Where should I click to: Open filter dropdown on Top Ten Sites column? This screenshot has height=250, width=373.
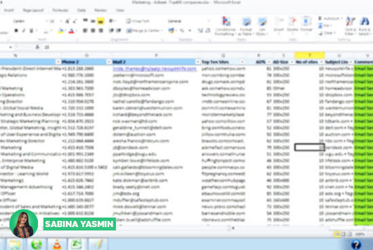241,62
